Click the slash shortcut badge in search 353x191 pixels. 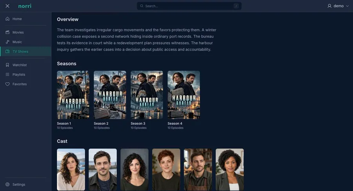pos(236,6)
